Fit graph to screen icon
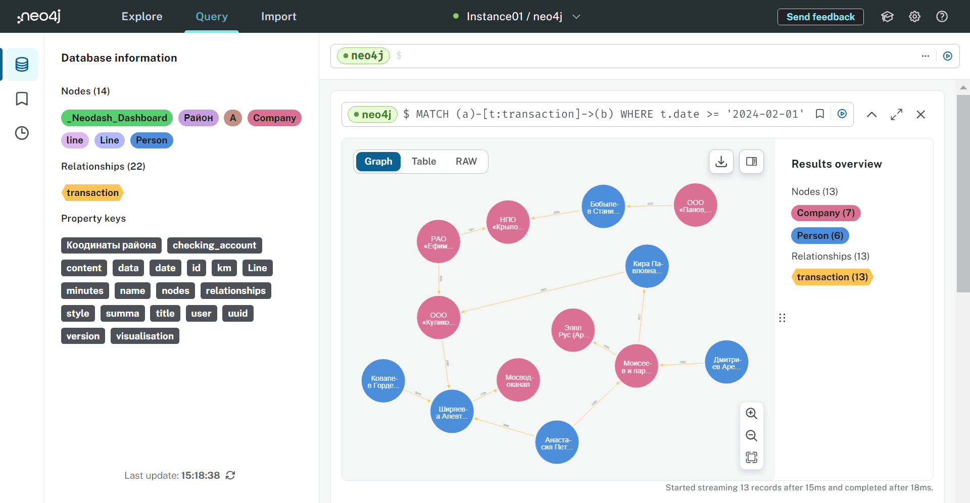The image size is (970, 503). click(x=751, y=458)
